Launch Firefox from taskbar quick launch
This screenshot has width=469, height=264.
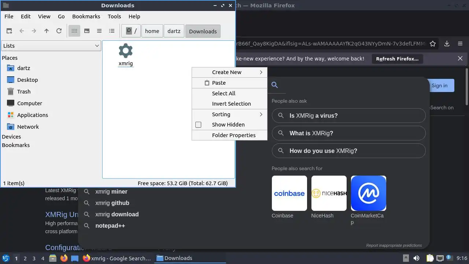(64, 258)
